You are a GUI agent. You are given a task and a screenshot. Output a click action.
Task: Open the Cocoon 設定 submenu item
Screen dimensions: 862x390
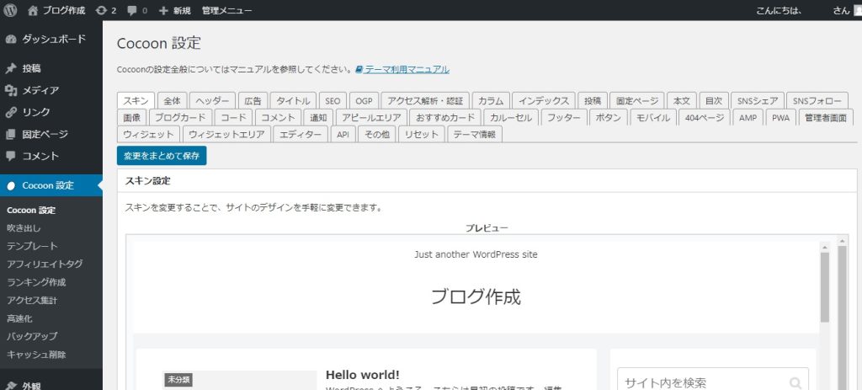(x=31, y=210)
